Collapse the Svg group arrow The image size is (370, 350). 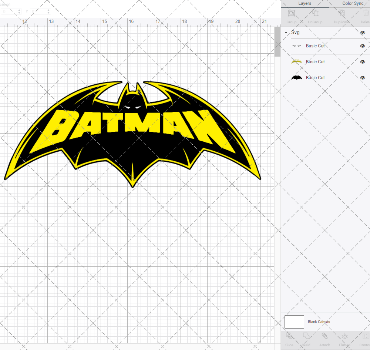pos(286,33)
